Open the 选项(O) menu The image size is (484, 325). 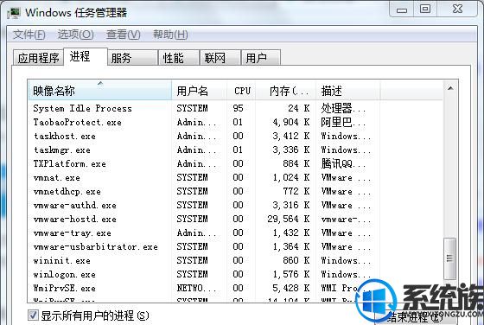(76, 35)
